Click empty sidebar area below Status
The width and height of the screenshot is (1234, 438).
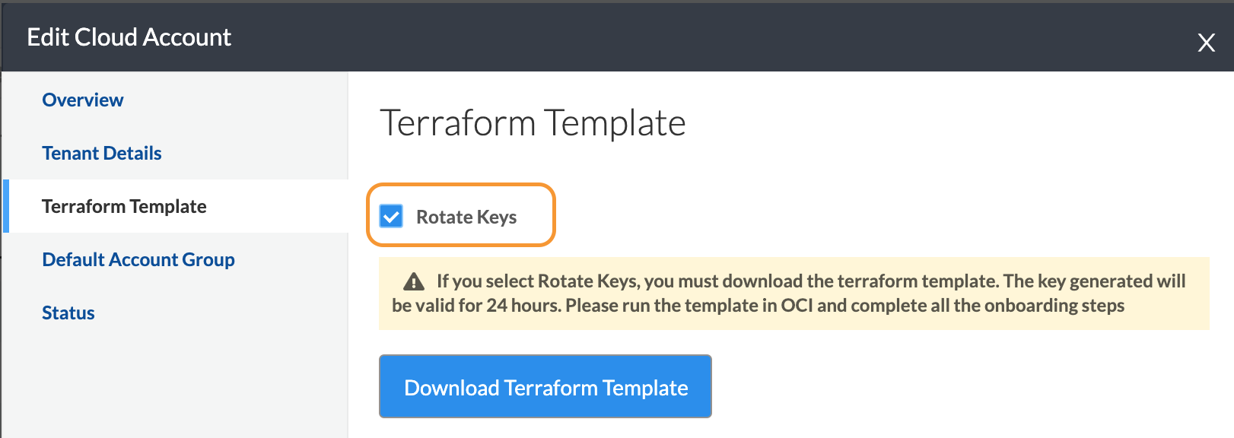(175, 380)
